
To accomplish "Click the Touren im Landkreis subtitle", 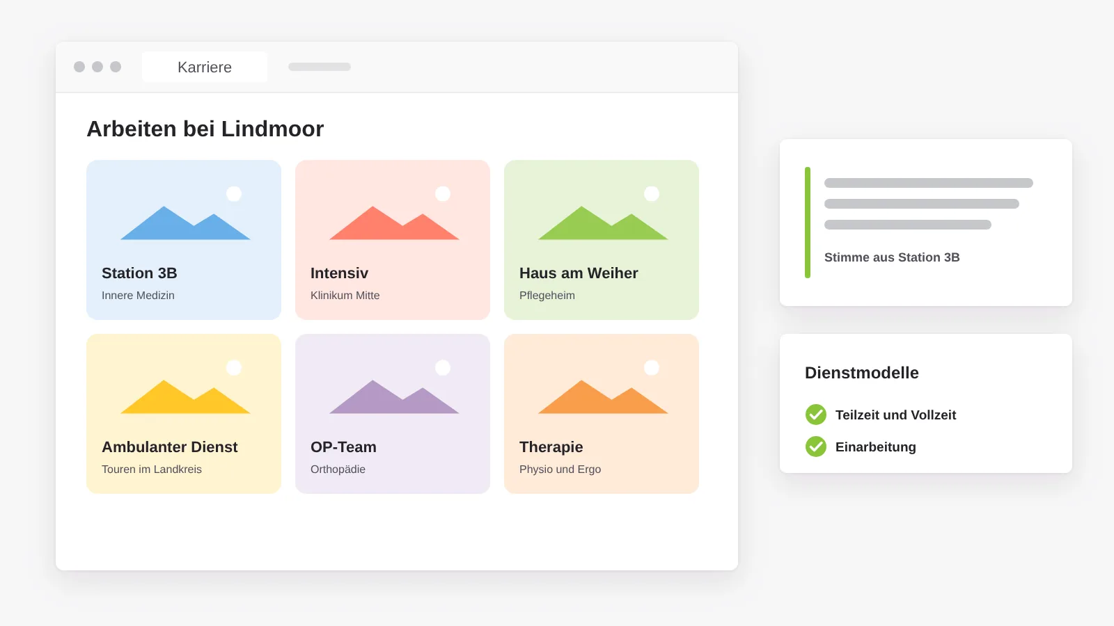I will click(x=152, y=469).
